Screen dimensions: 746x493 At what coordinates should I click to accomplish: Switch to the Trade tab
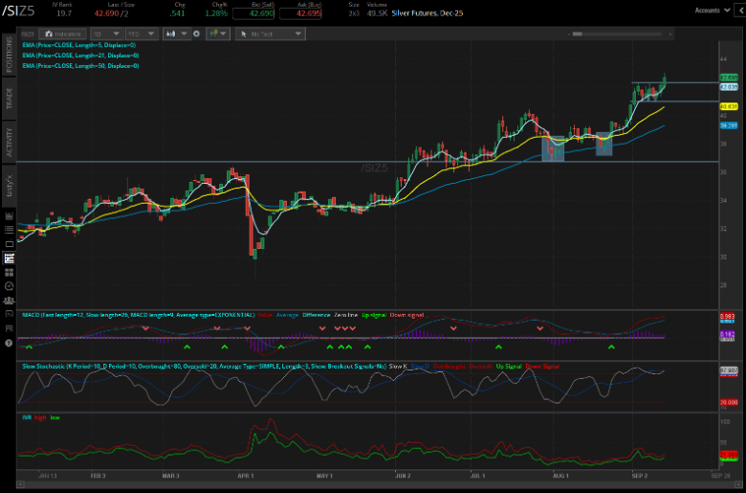(x=9, y=99)
